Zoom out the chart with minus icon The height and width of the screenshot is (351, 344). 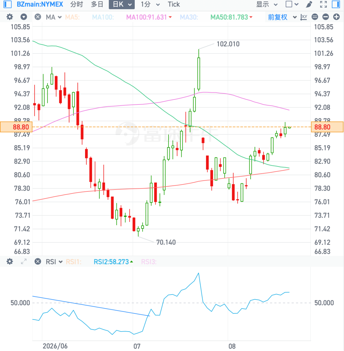[326, 17]
